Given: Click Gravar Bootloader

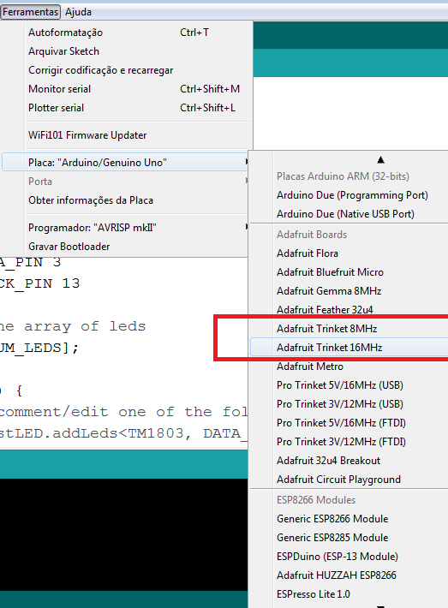Looking at the screenshot, I should pos(127,247).
